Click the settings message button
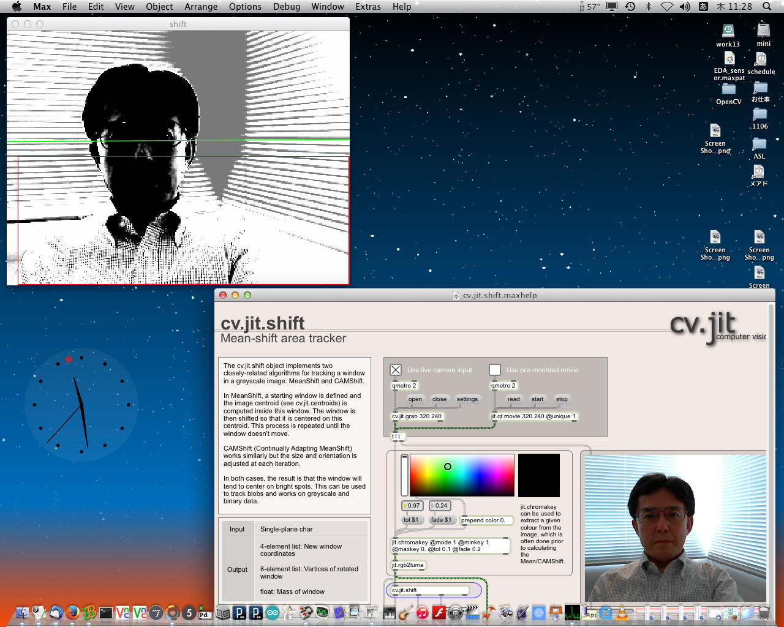This screenshot has width=784, height=627. [x=467, y=399]
